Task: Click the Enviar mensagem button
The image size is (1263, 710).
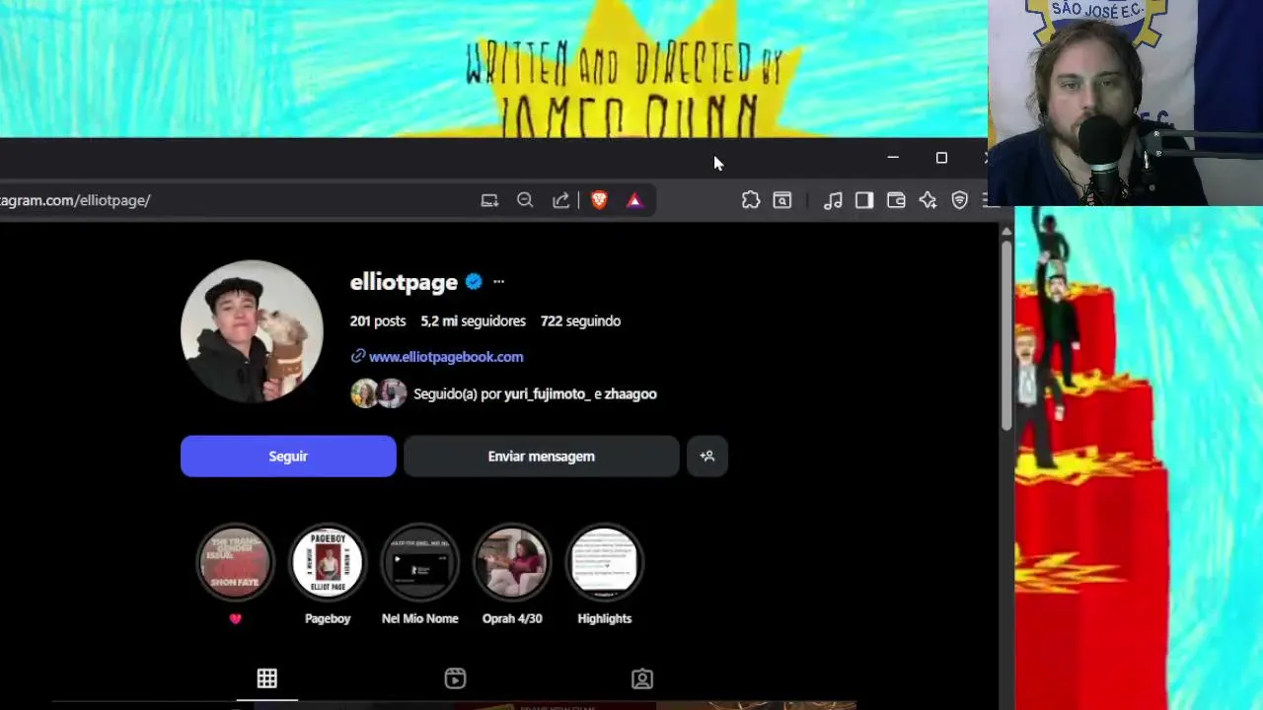Action: [x=542, y=457]
